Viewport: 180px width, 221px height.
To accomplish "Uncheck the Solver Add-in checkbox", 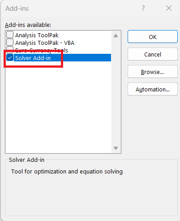I will [10, 58].
